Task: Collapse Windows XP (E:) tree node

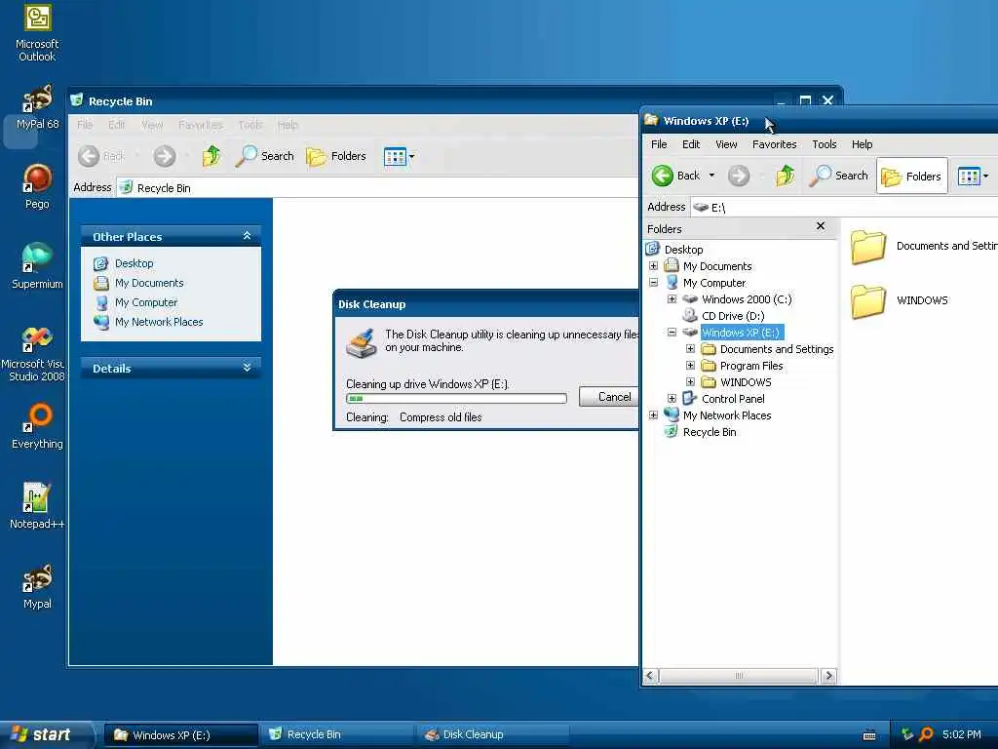Action: pos(672,332)
